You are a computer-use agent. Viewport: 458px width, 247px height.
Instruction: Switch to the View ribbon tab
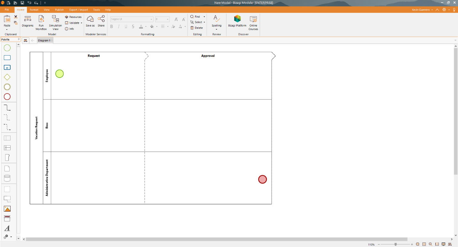47,10
